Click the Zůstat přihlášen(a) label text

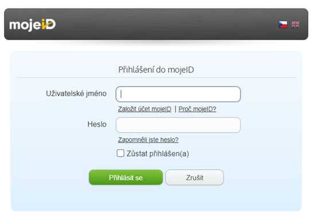[158, 154]
